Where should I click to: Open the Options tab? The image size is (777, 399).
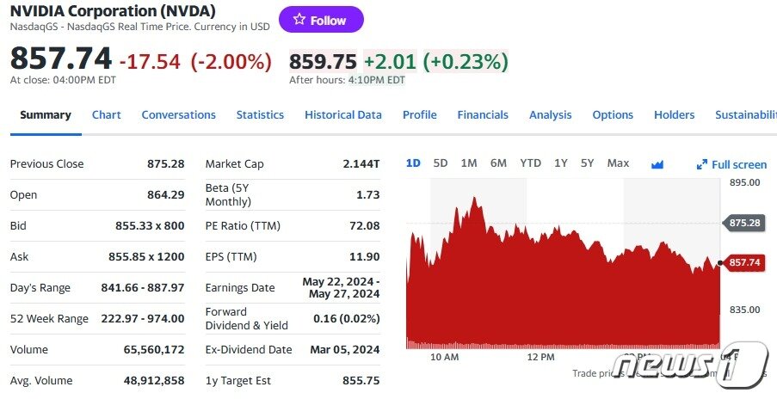[613, 115]
